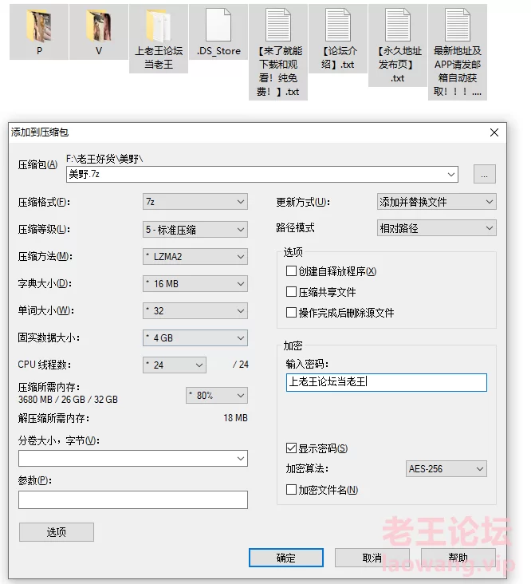Viewport: 531px width, 584px height.
Task: Open the archive name 美野.7z dropdown
Action: [x=451, y=174]
